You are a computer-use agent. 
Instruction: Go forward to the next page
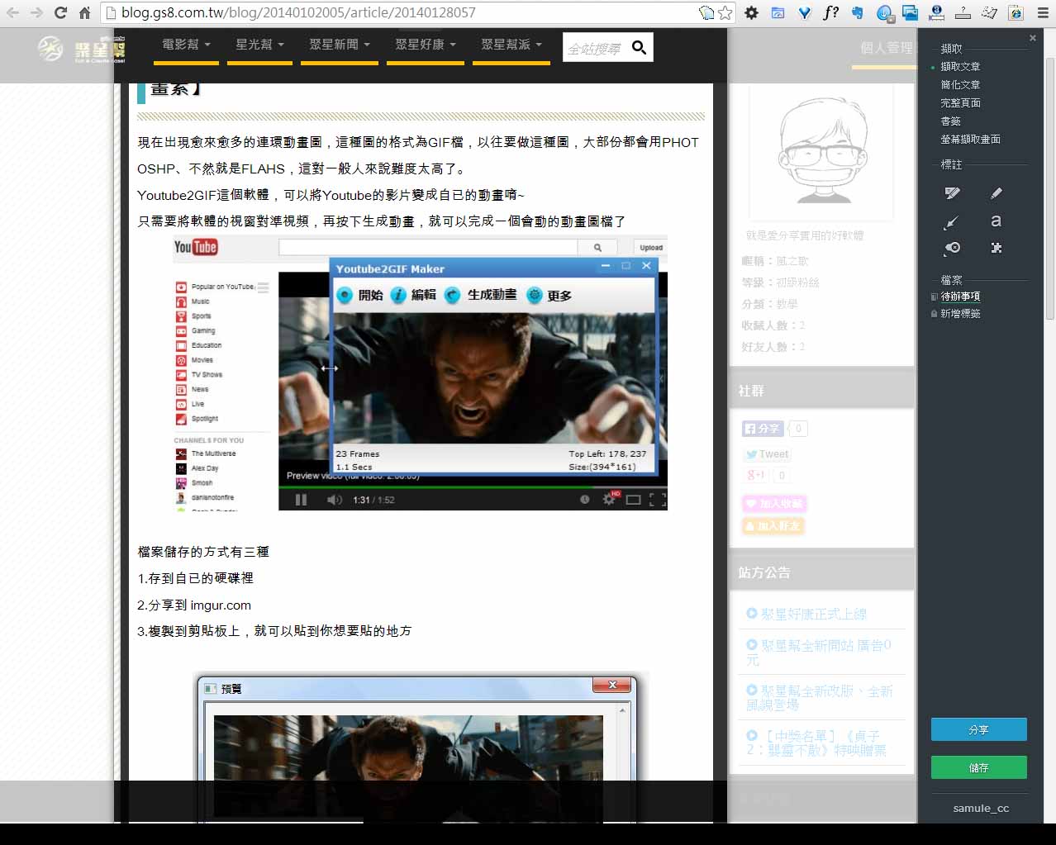(x=36, y=12)
